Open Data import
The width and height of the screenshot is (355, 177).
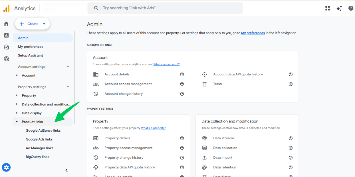coord(223,158)
